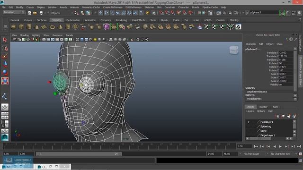303x170 pixels.
Task: Activate the Scale tool in toolbox
Action: click(5, 81)
